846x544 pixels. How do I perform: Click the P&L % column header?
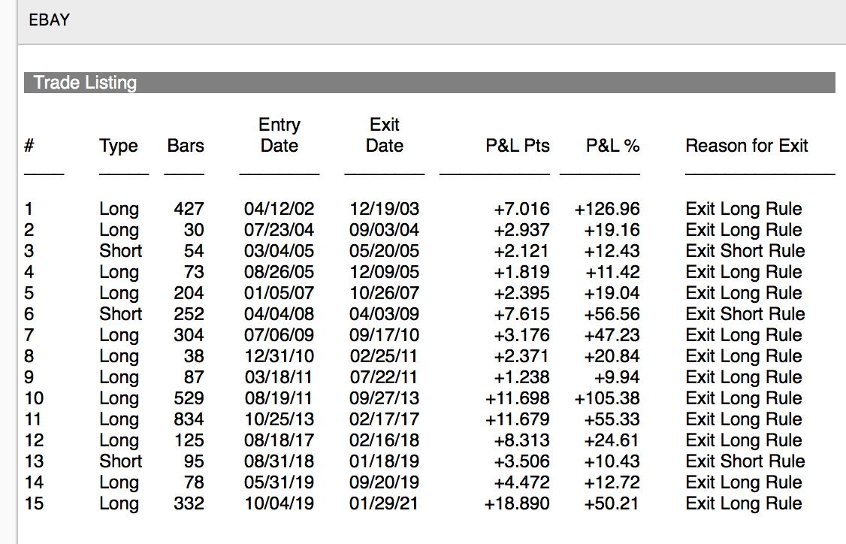(613, 146)
